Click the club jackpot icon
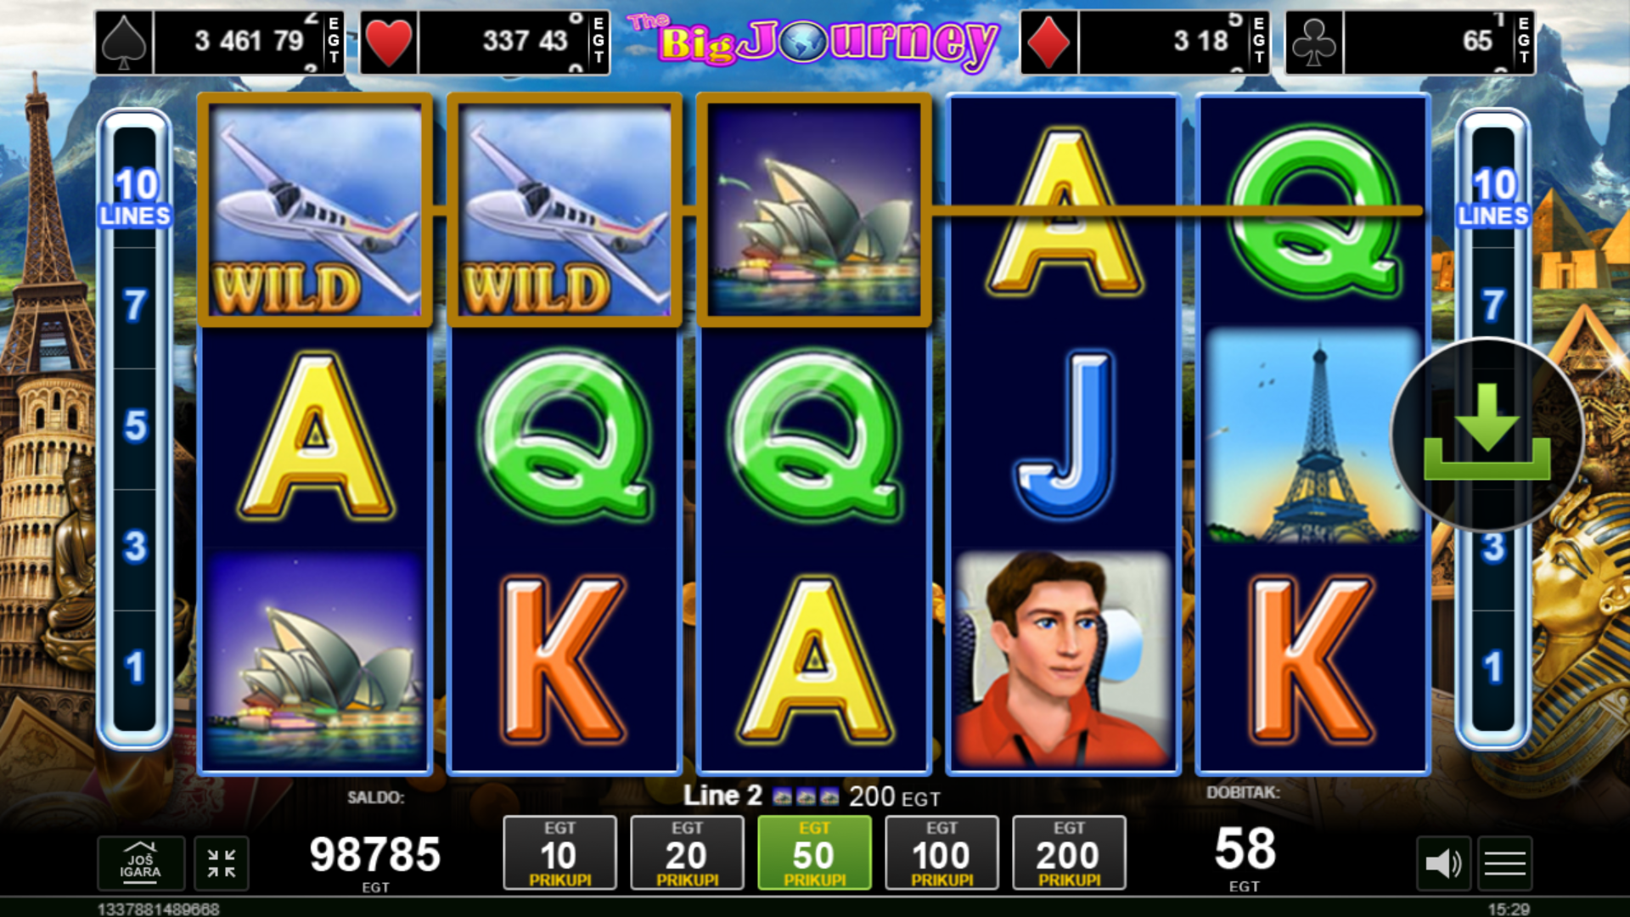The width and height of the screenshot is (1630, 917). tap(1314, 42)
